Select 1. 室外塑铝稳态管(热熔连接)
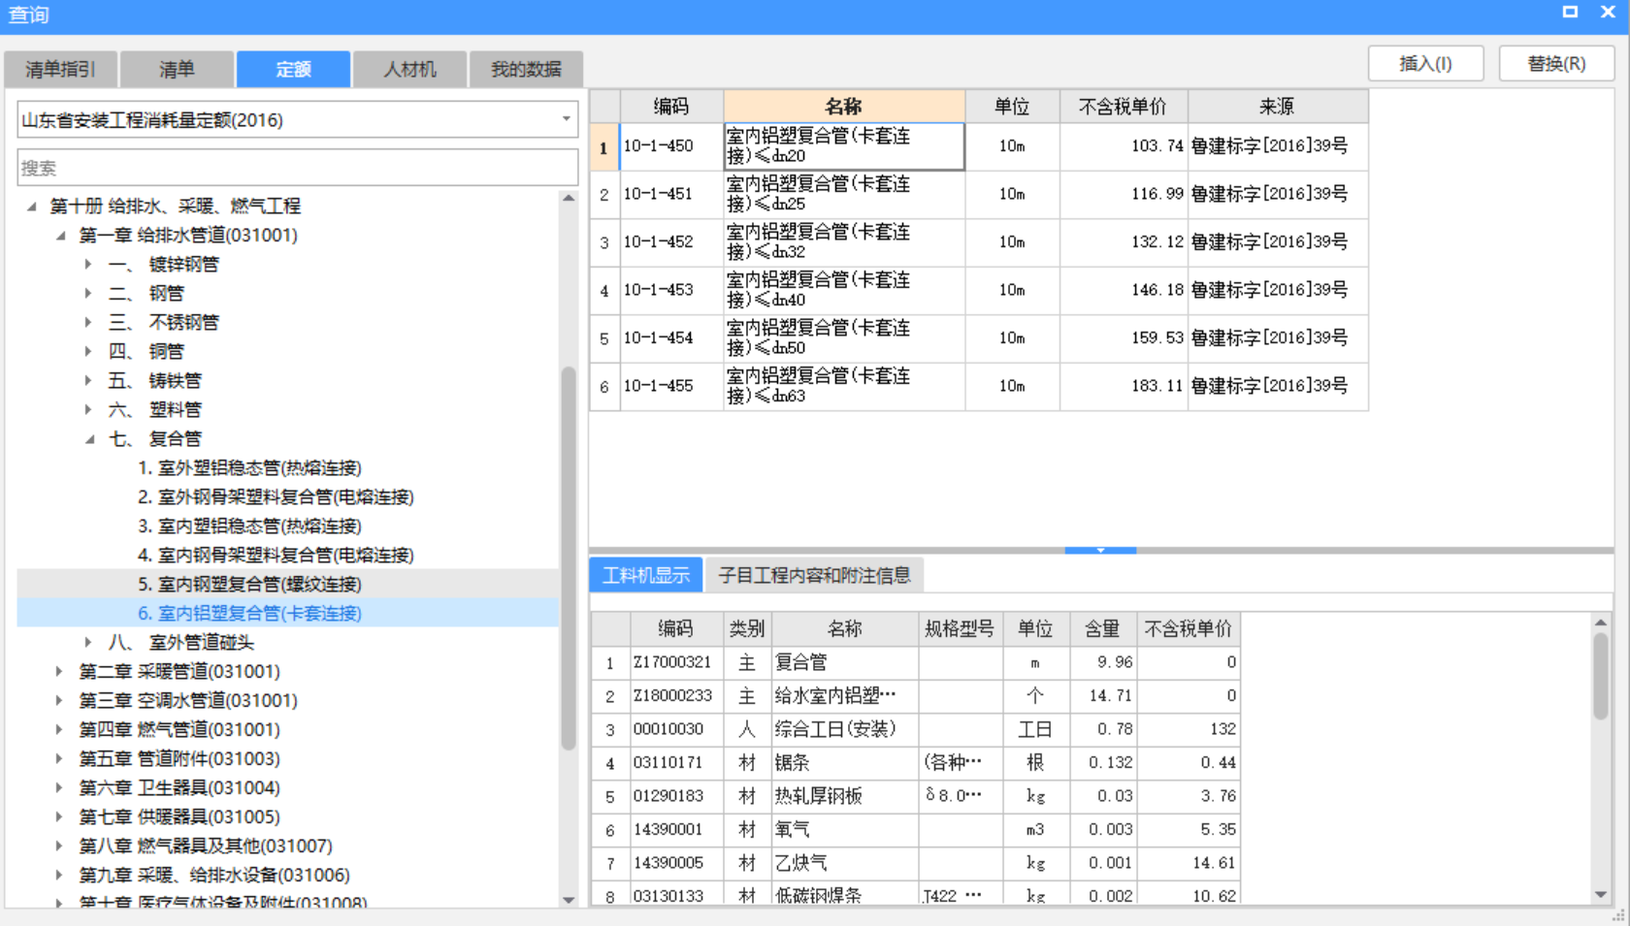This screenshot has height=926, width=1630. tap(249, 467)
